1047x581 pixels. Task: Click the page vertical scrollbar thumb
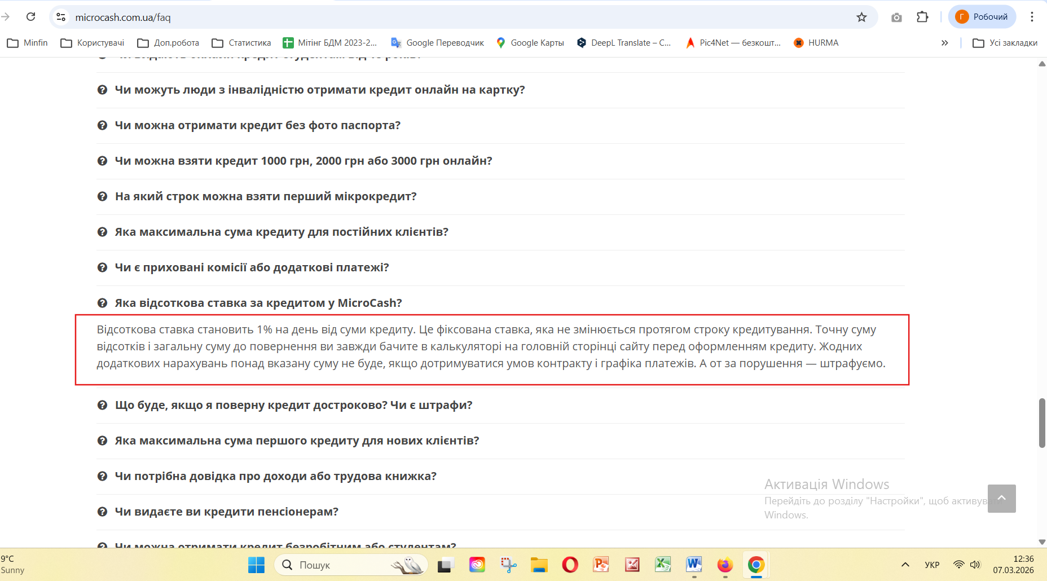click(1042, 423)
